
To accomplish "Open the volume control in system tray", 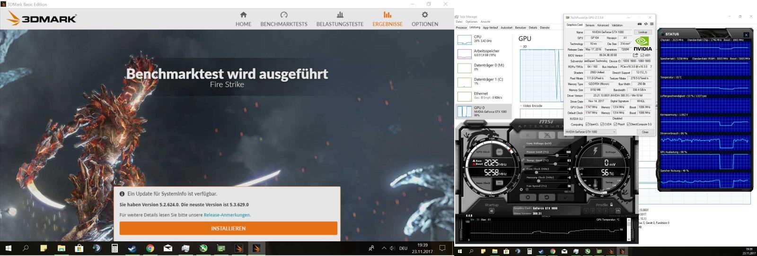I will pos(392,248).
